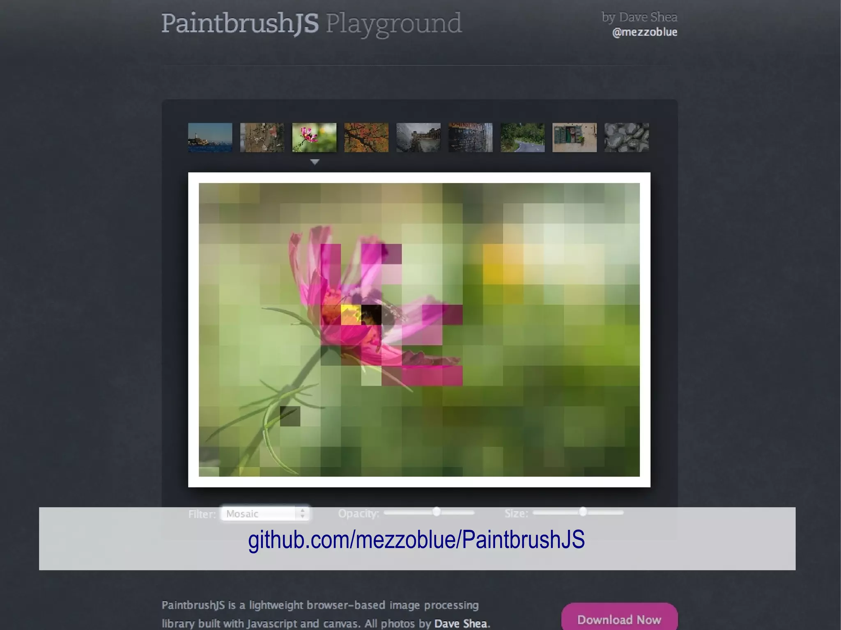Select the dark chalkboard wall thumbnail
Image resolution: width=841 pixels, height=630 pixels.
(471, 137)
